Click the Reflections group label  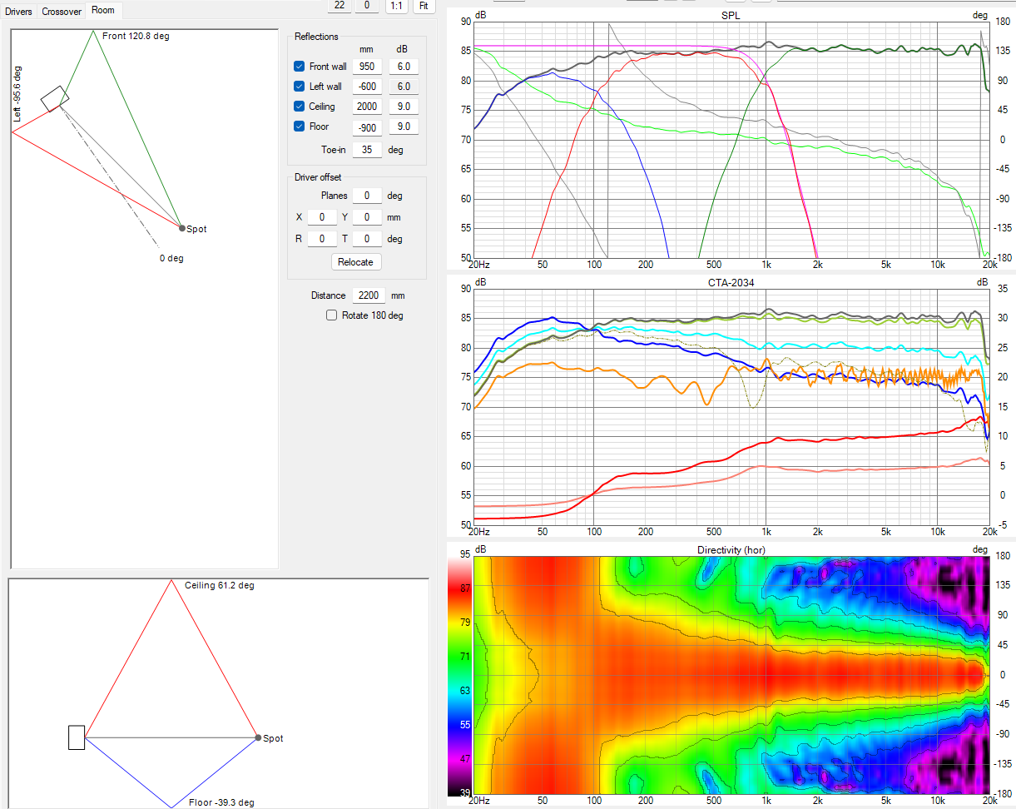(316, 37)
